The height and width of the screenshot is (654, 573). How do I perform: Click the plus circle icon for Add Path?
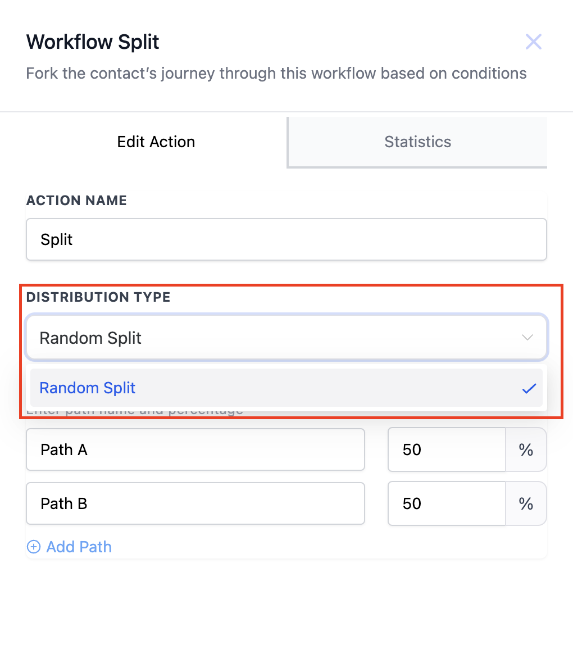pos(34,547)
